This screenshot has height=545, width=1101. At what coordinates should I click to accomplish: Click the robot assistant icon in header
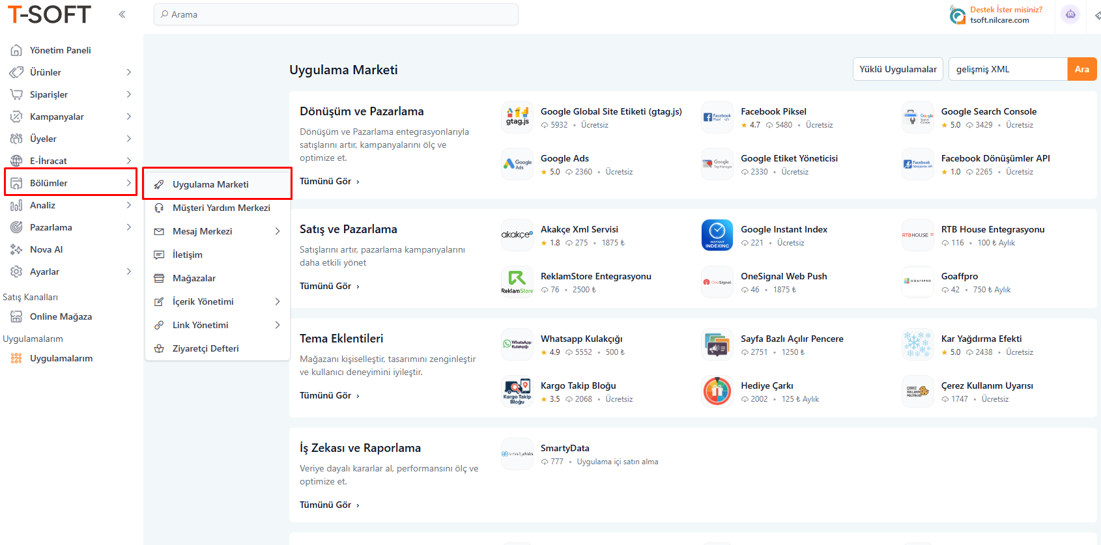click(x=1070, y=14)
